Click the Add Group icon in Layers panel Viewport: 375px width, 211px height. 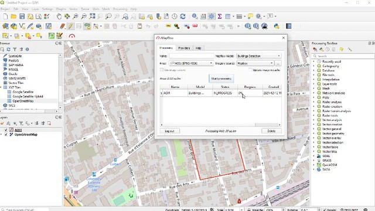pyautogui.click(x=8, y=123)
